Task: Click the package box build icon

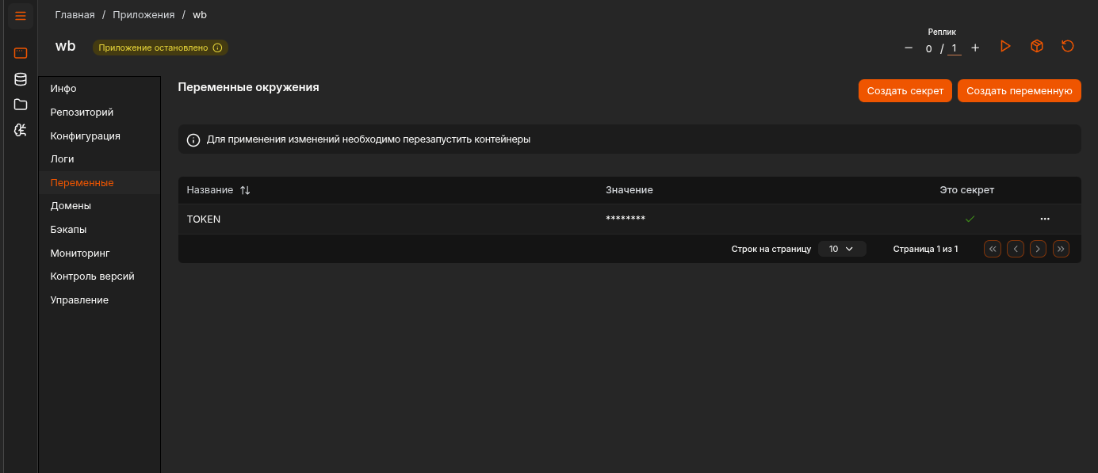Action: [1036, 47]
